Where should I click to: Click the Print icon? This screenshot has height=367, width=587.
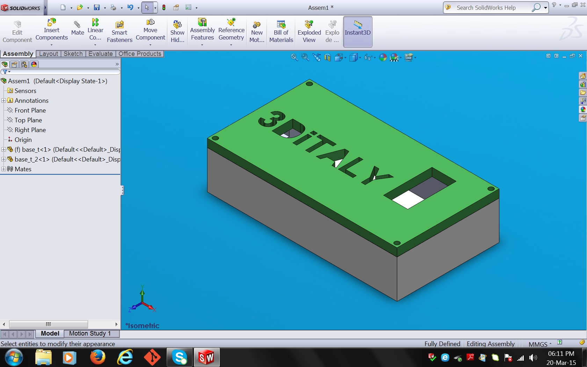(x=113, y=7)
